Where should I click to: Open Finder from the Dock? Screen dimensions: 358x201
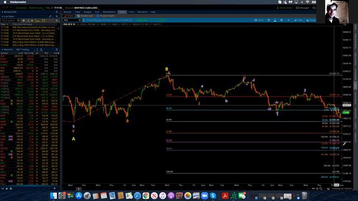point(54,195)
